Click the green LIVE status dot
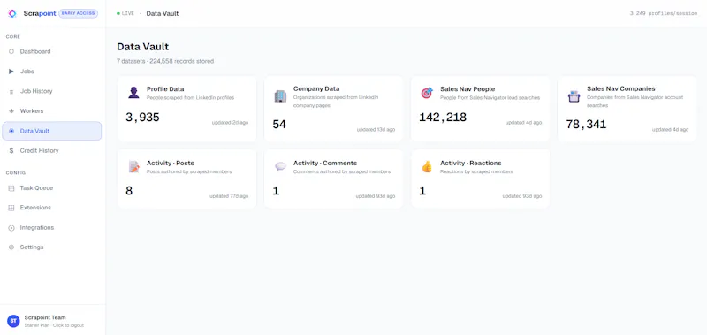The image size is (707, 335). [x=118, y=13]
